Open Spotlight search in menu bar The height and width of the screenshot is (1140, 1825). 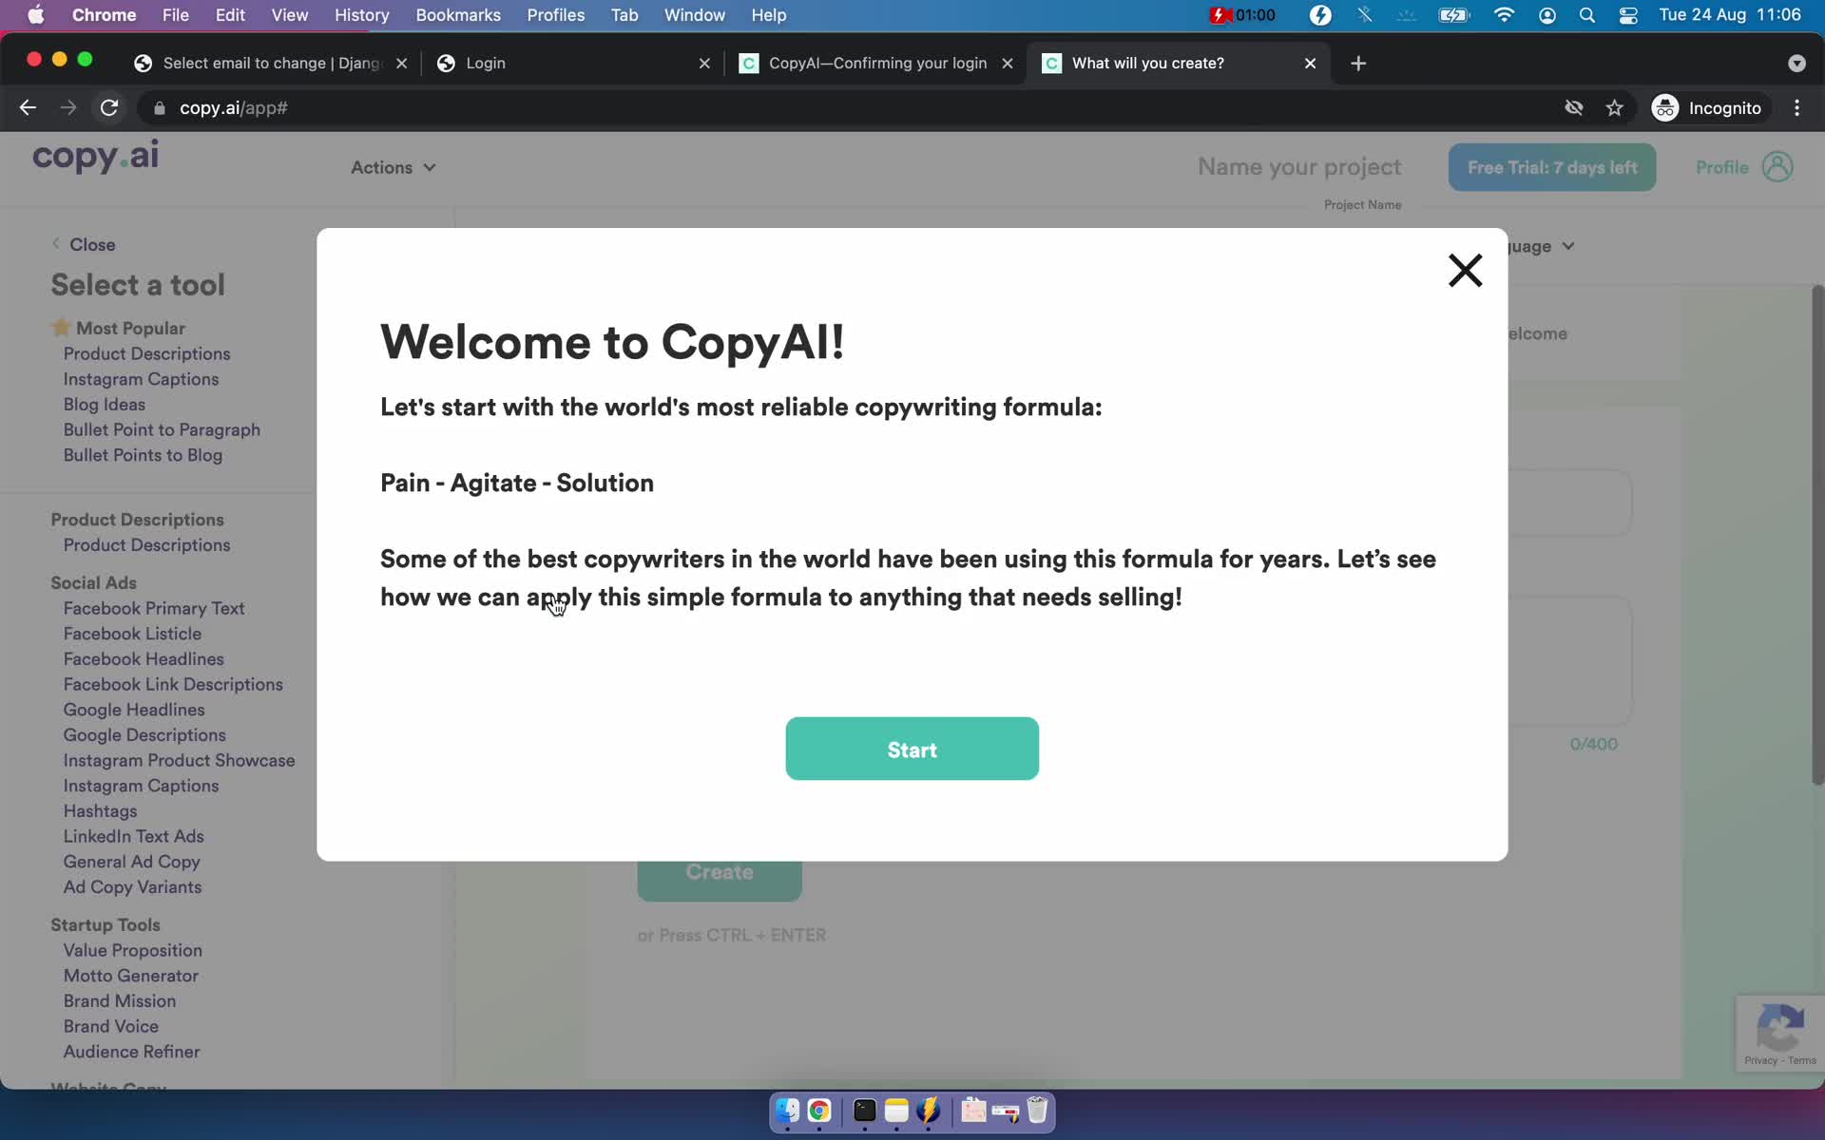click(x=1586, y=14)
